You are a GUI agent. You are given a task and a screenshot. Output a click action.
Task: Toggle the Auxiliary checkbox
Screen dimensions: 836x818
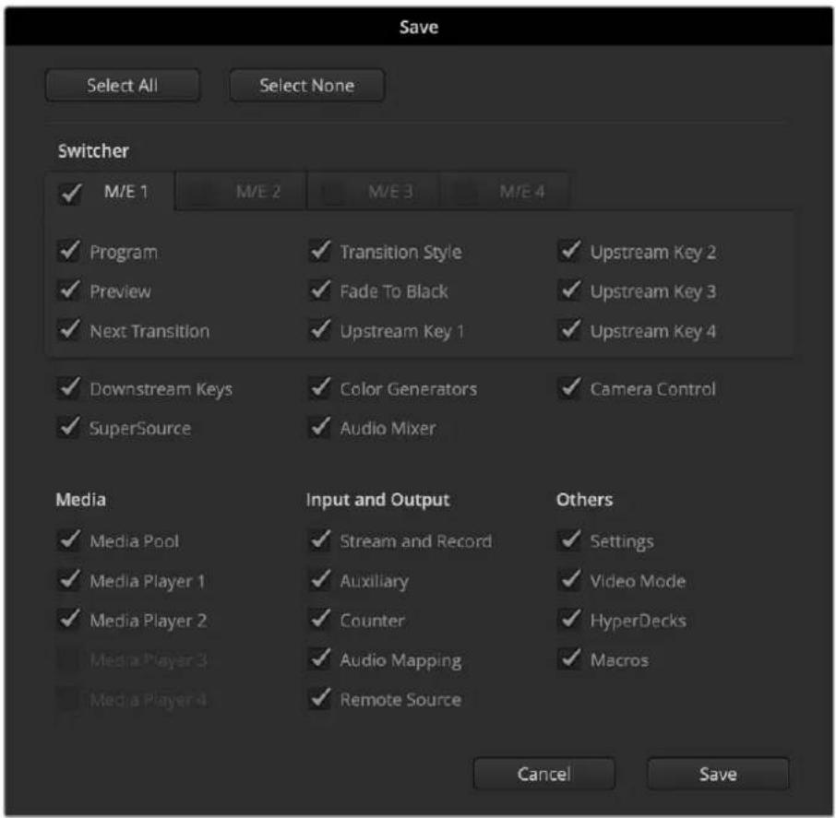(x=320, y=580)
